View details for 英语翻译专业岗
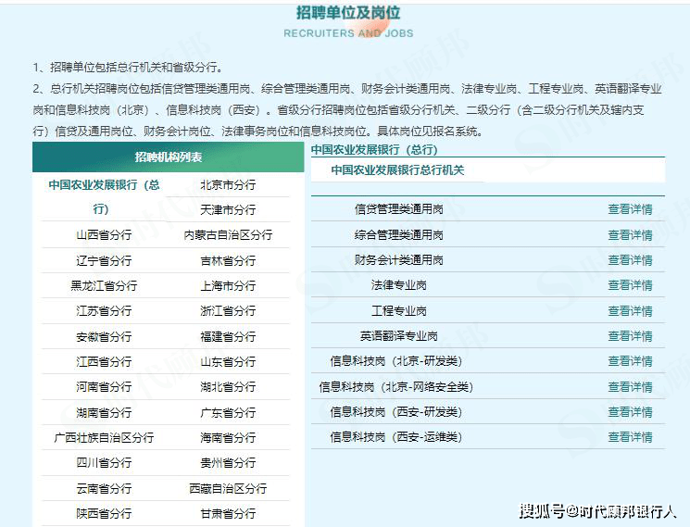 [630, 336]
